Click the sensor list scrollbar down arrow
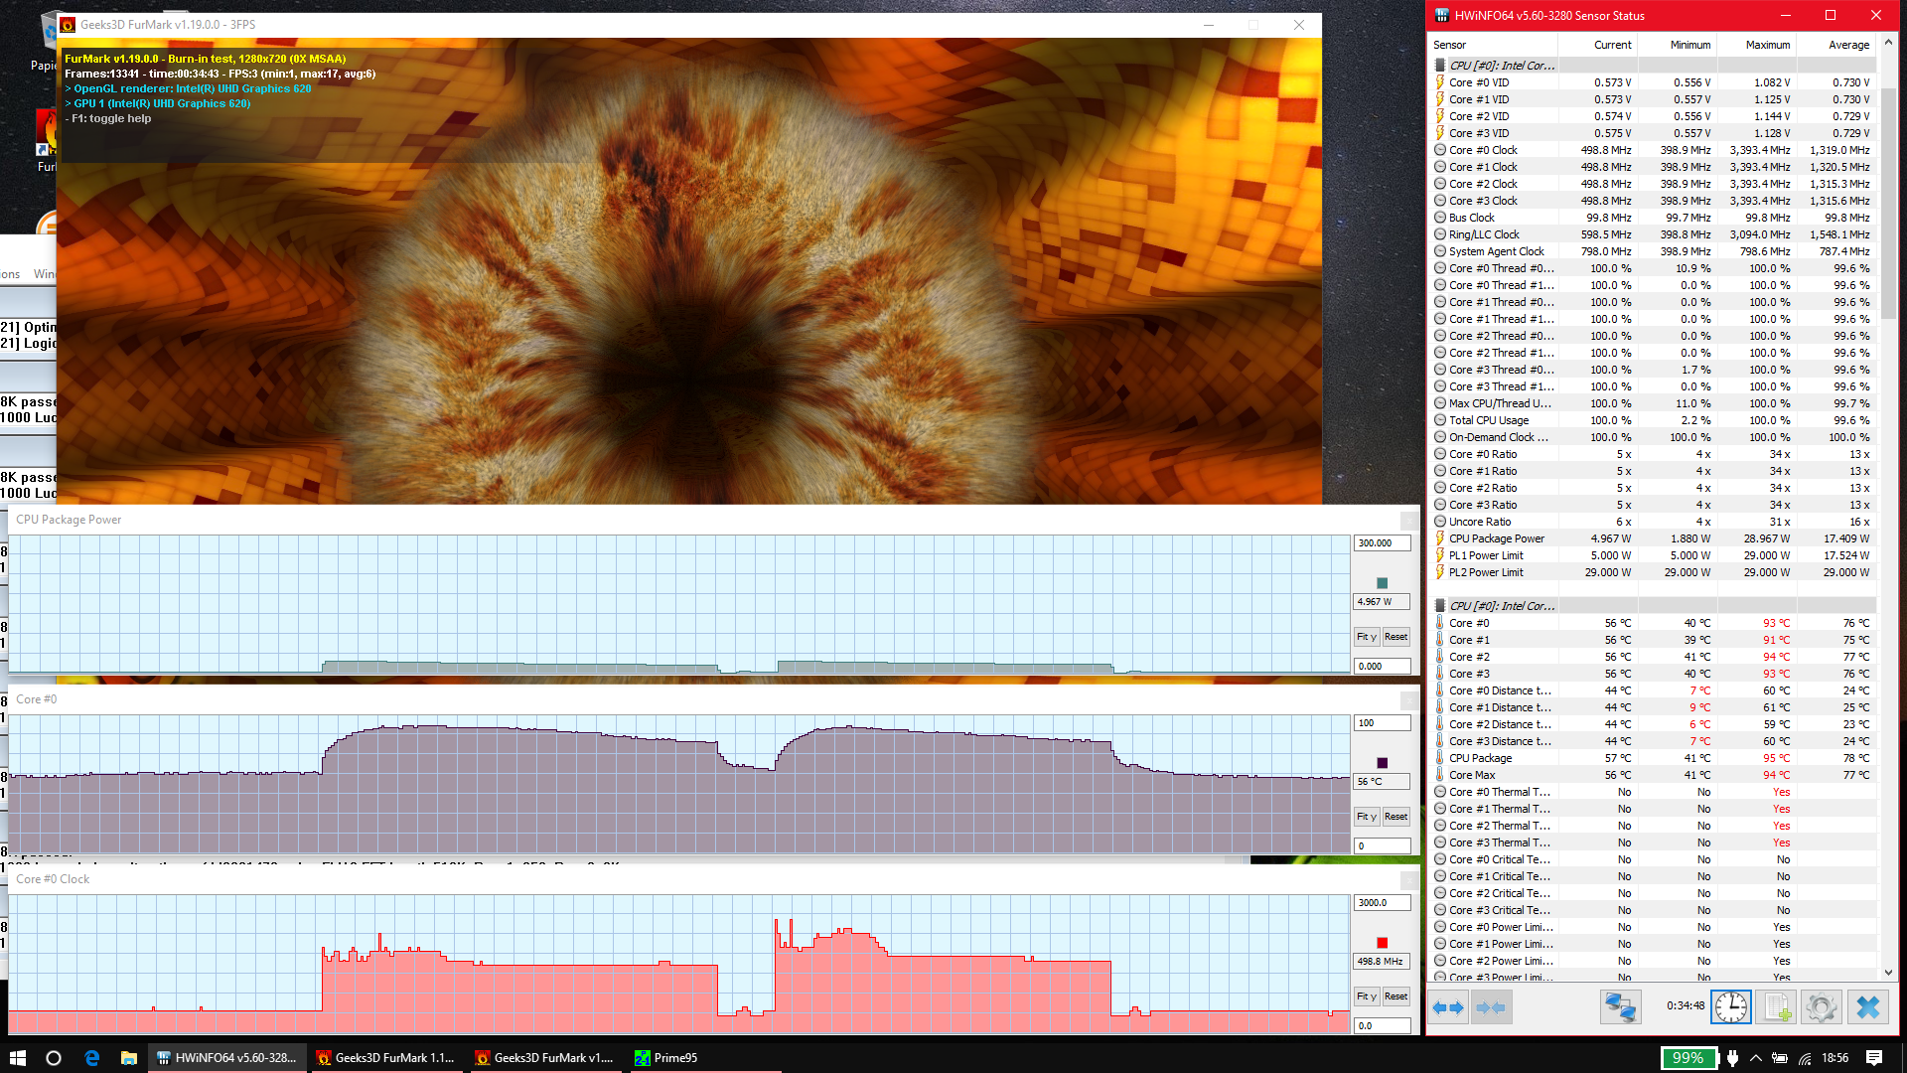 pyautogui.click(x=1888, y=973)
